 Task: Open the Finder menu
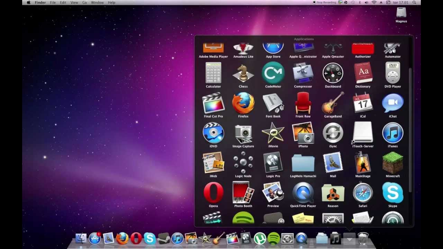pos(40,2)
